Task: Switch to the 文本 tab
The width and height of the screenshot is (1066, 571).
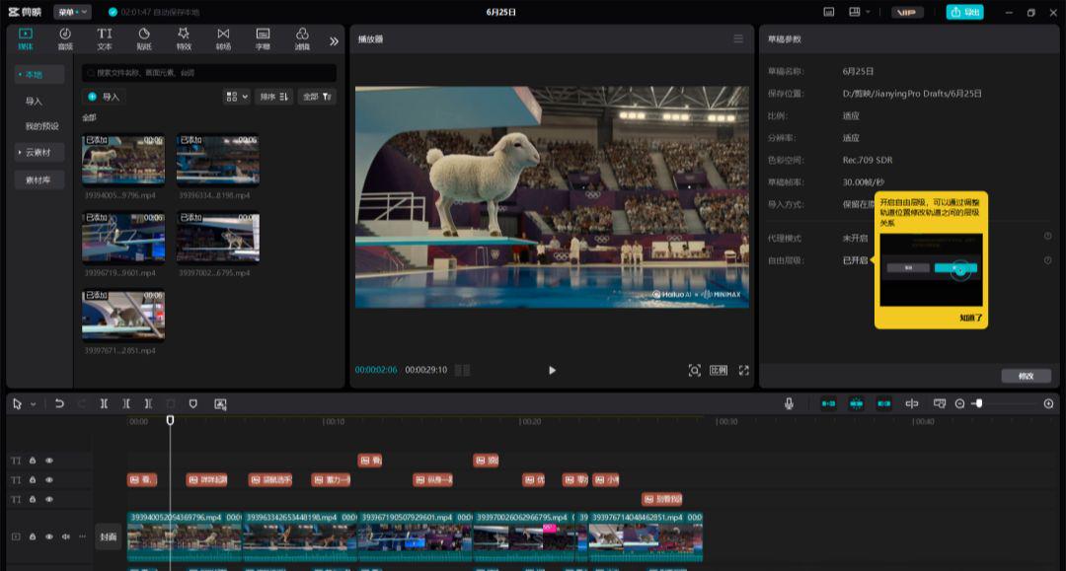Action: [x=105, y=37]
